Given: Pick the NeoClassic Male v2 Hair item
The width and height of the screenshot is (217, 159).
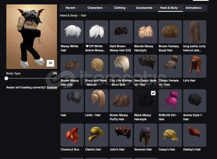Looking at the screenshot, I should point(146,66).
